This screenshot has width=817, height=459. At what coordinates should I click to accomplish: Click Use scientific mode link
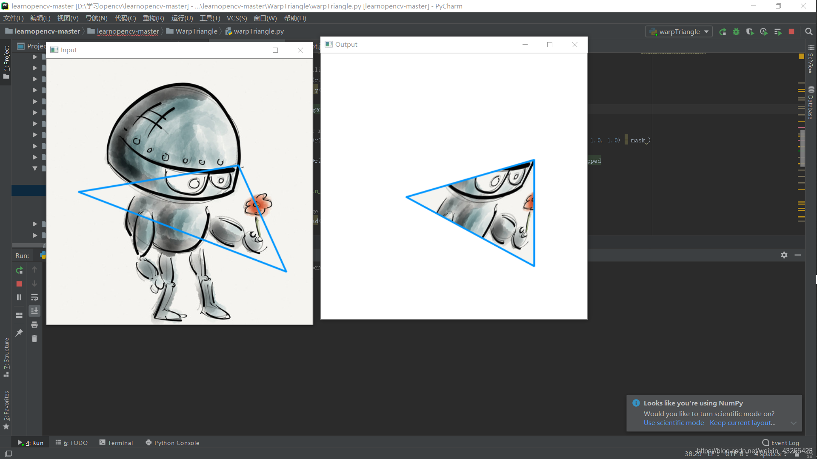click(x=674, y=423)
